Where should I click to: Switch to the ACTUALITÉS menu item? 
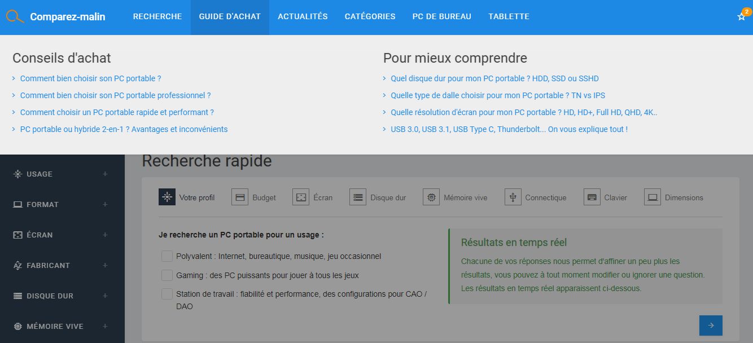303,16
